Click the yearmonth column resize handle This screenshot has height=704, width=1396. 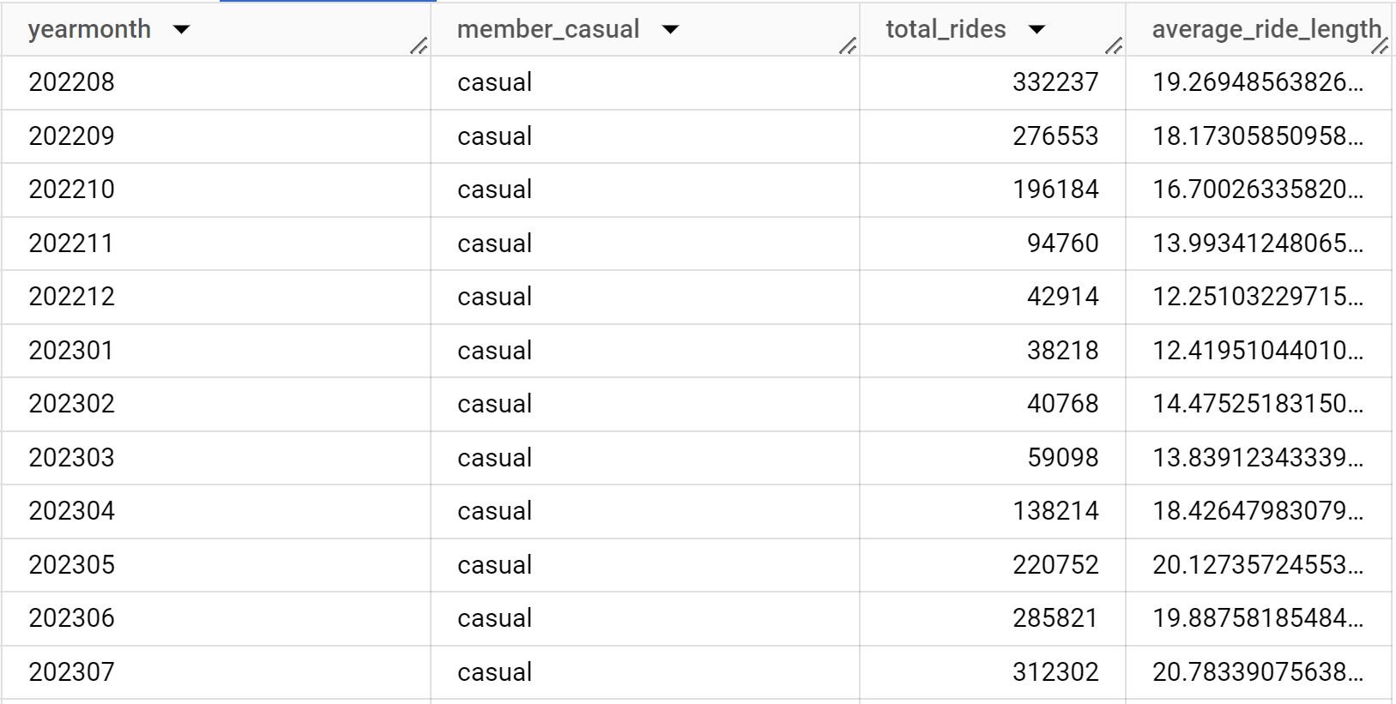click(419, 46)
